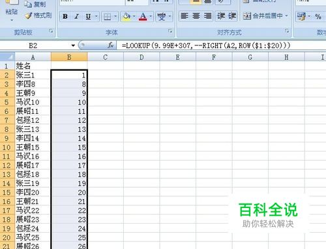Select row 20 header
Image resolution: width=326 pixels, height=249 pixels.
(x=7, y=237)
